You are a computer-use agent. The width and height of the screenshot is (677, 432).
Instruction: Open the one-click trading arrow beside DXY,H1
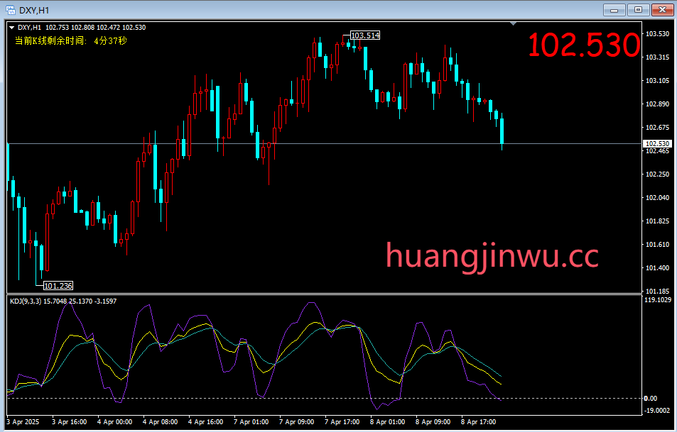tap(11, 28)
